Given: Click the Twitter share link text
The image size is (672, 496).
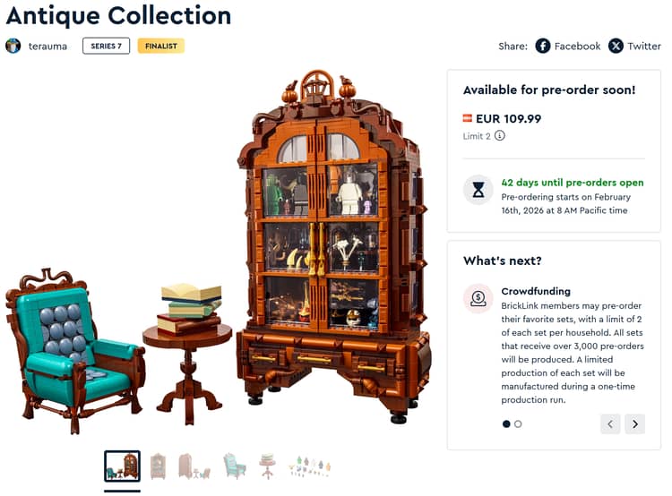Looking at the screenshot, I should pyautogui.click(x=644, y=46).
